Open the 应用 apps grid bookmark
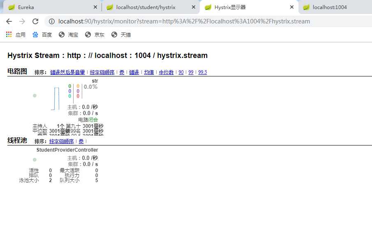Image resolution: width=372 pixels, height=240 pixels. click(x=16, y=35)
